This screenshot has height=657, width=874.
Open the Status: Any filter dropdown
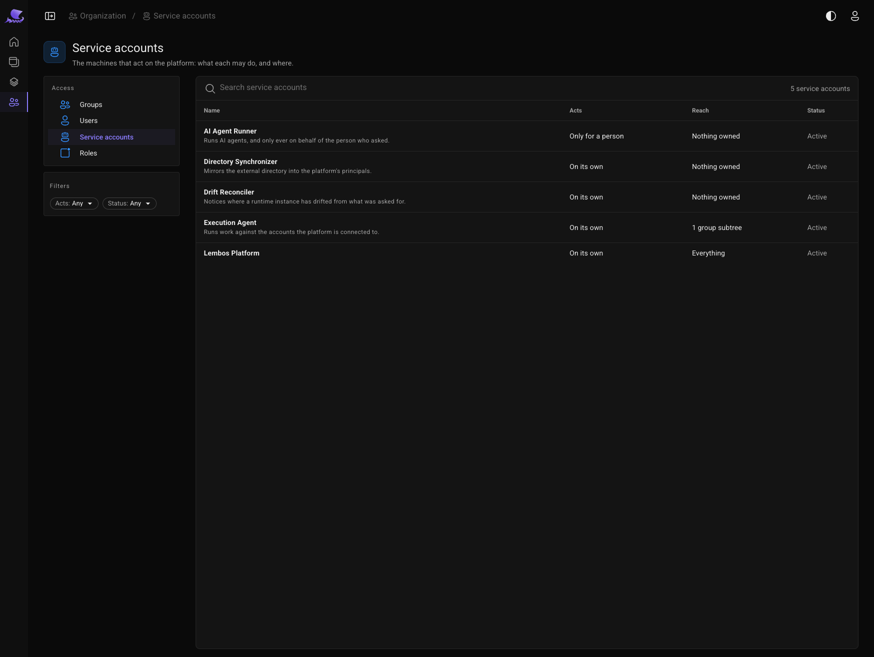(x=130, y=203)
